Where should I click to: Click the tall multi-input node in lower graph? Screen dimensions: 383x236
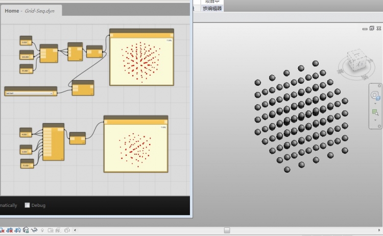click(53, 142)
